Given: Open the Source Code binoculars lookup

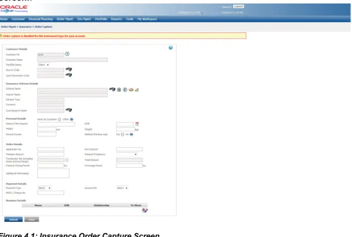Looking at the screenshot, I should click(69, 69).
